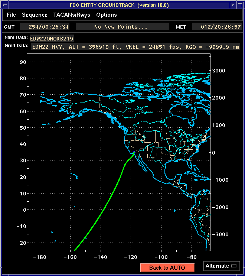Click the Back to AUTO button
This screenshot has width=245, height=276.
click(167, 267)
